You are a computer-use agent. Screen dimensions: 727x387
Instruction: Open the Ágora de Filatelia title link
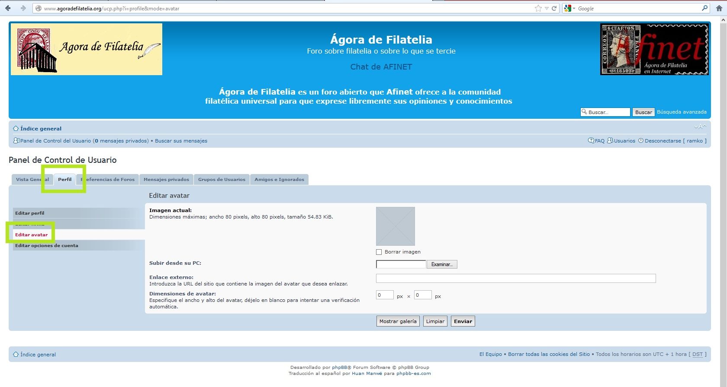click(x=381, y=40)
